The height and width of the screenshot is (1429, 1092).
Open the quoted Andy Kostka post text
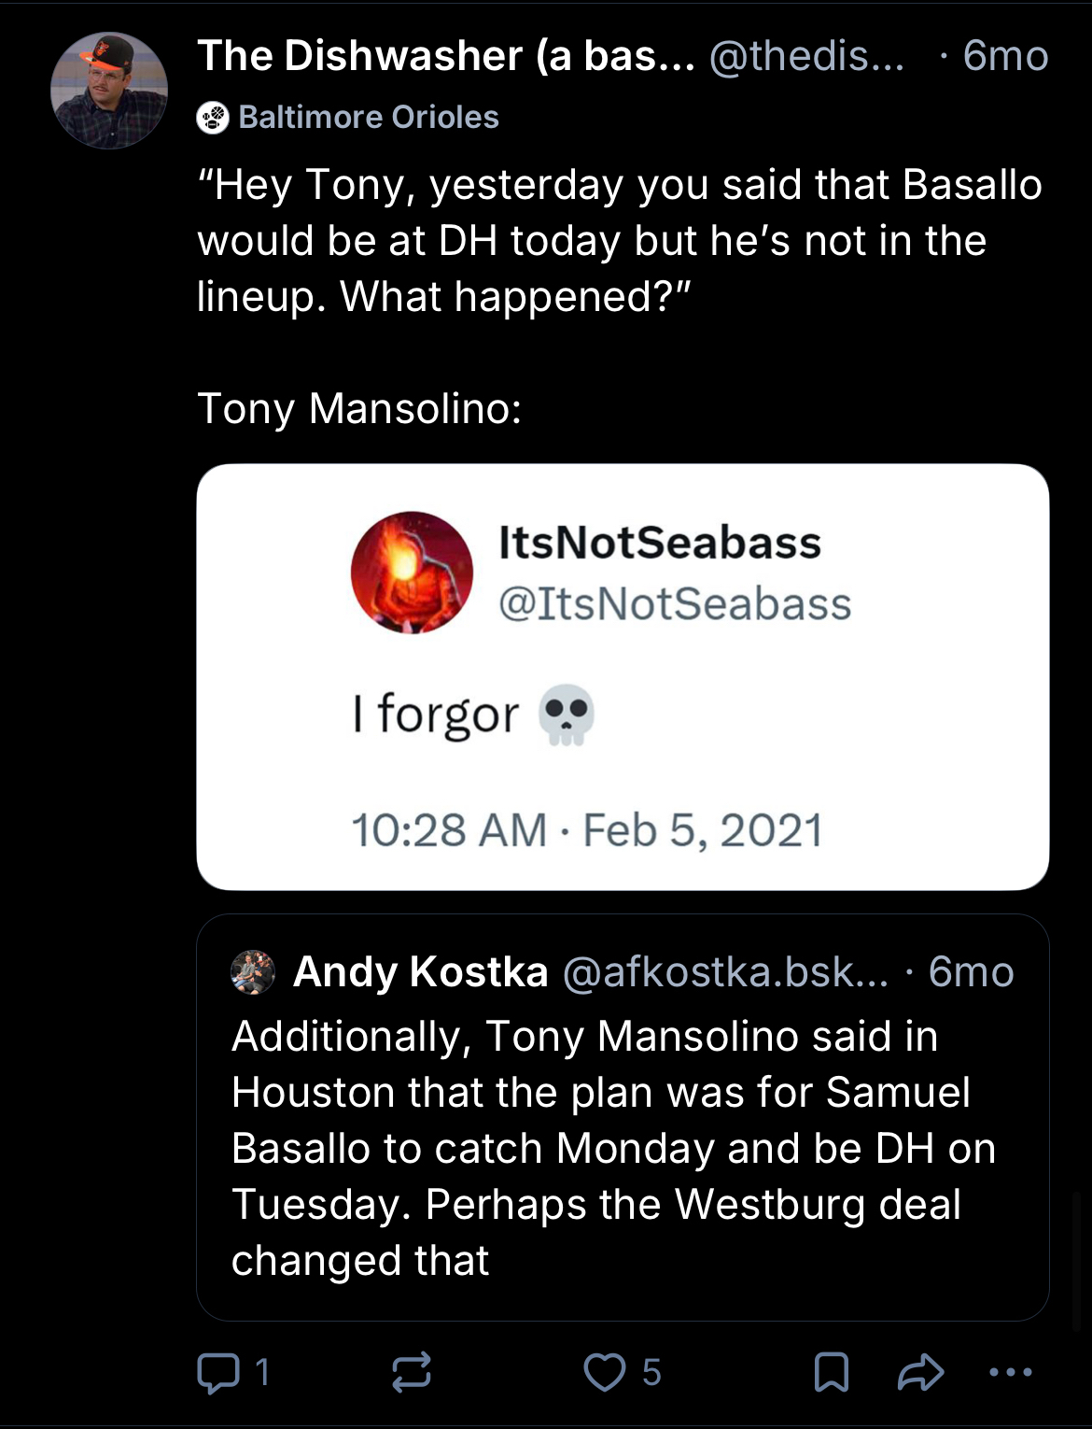613,1148
